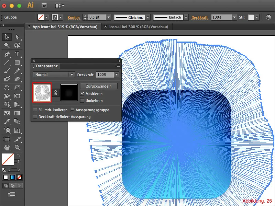Select the Gradient tool in toolbox
Screen dimensions: 275x206
[17, 113]
